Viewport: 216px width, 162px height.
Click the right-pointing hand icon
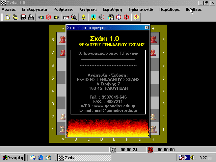tap(56, 17)
